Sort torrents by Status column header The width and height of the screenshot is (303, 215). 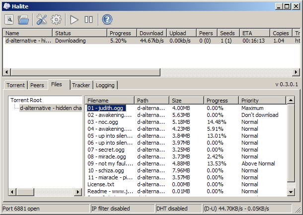click(x=79, y=33)
